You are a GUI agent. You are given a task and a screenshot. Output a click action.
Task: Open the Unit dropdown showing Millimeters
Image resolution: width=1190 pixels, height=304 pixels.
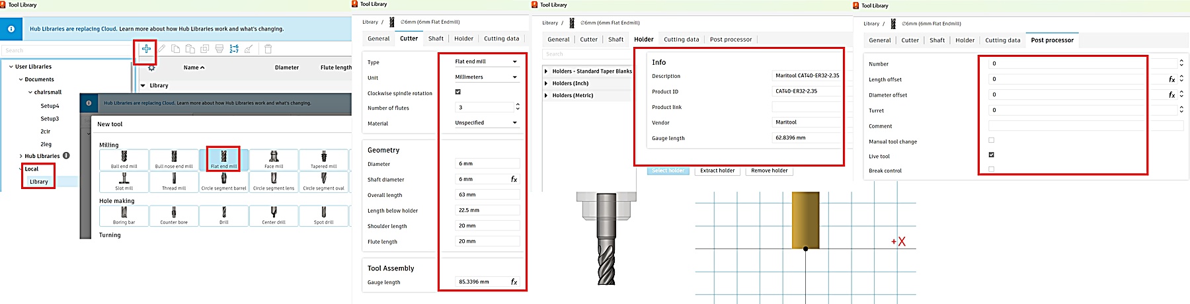[x=487, y=77]
